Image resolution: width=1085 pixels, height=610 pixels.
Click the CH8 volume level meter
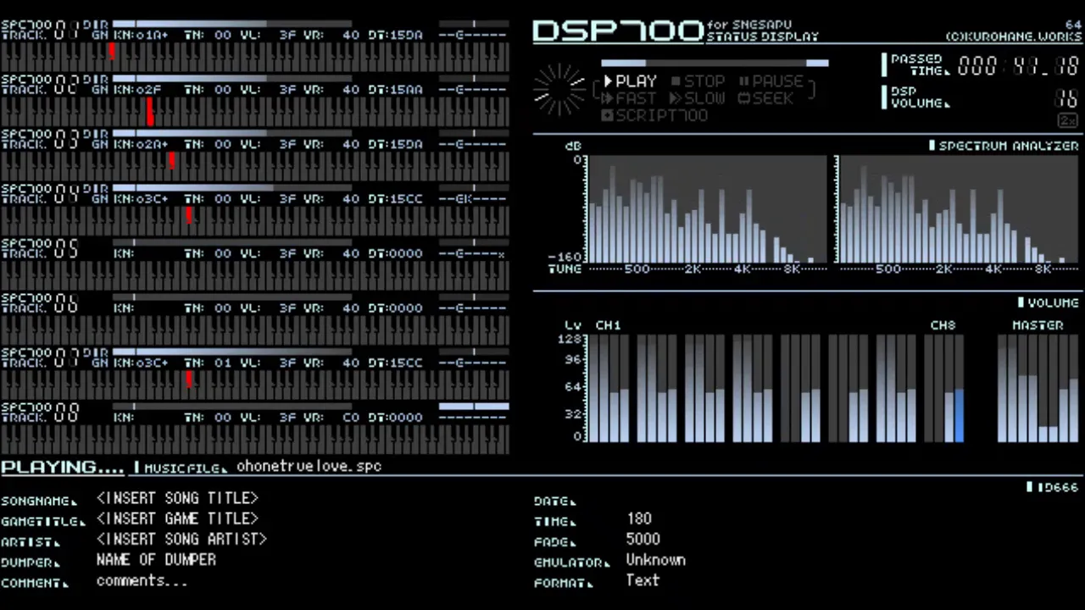943,389
